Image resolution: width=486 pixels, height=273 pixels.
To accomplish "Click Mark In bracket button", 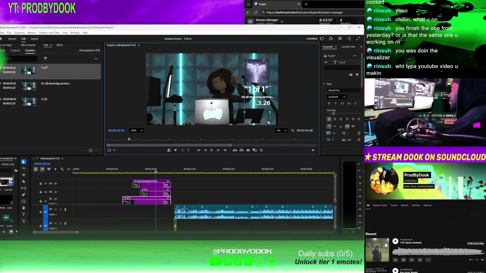I will (x=182, y=150).
